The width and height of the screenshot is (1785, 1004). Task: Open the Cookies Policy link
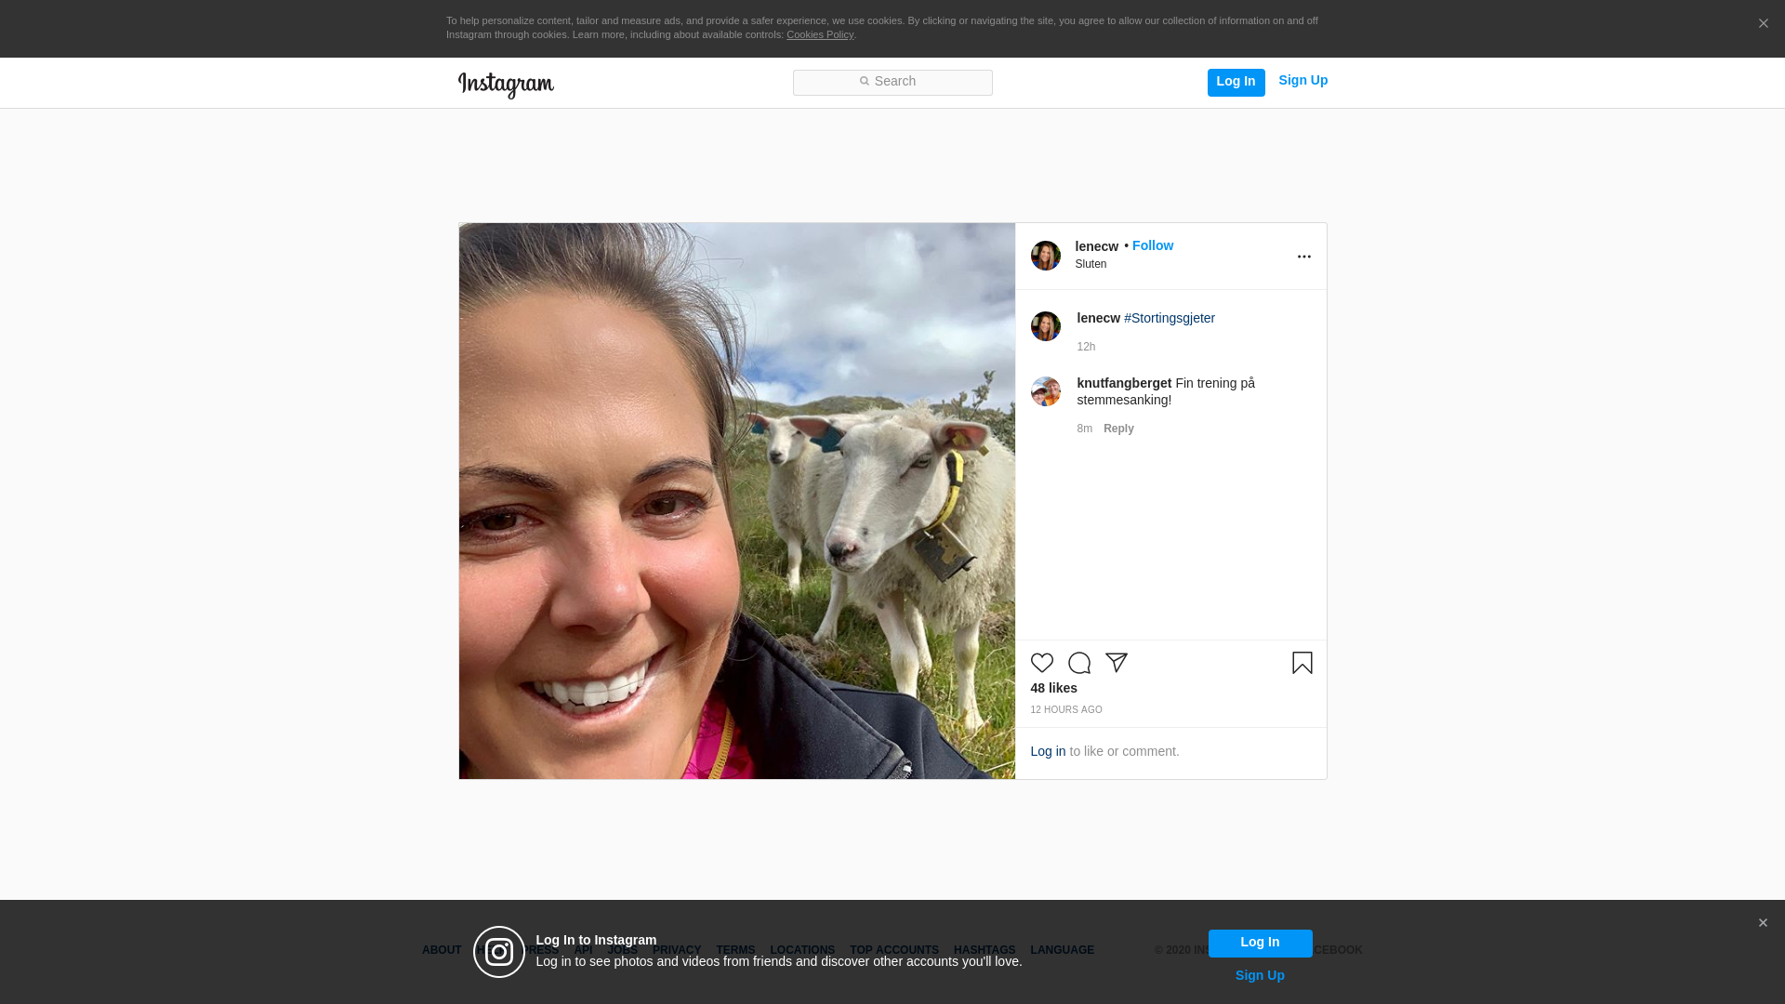pyautogui.click(x=820, y=34)
